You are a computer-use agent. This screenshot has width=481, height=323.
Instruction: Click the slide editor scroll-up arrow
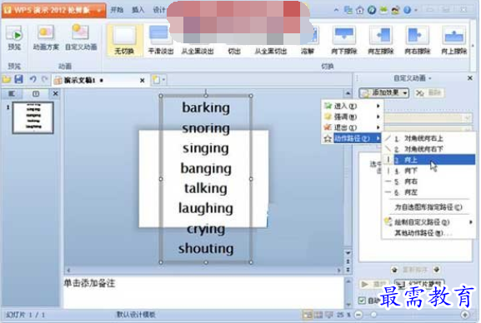pyautogui.click(x=348, y=93)
